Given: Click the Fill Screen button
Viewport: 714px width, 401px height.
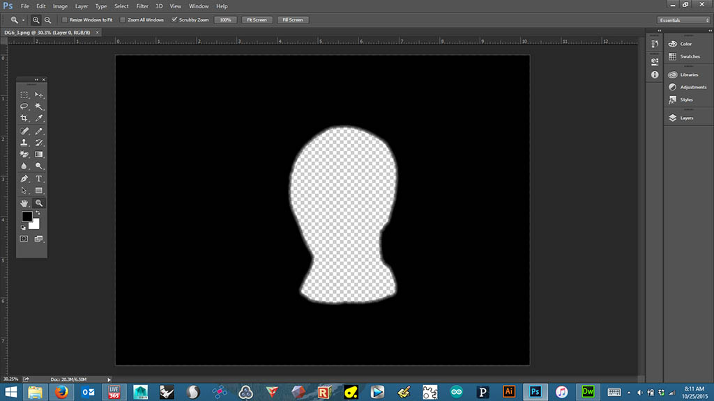Looking at the screenshot, I should click(x=291, y=20).
